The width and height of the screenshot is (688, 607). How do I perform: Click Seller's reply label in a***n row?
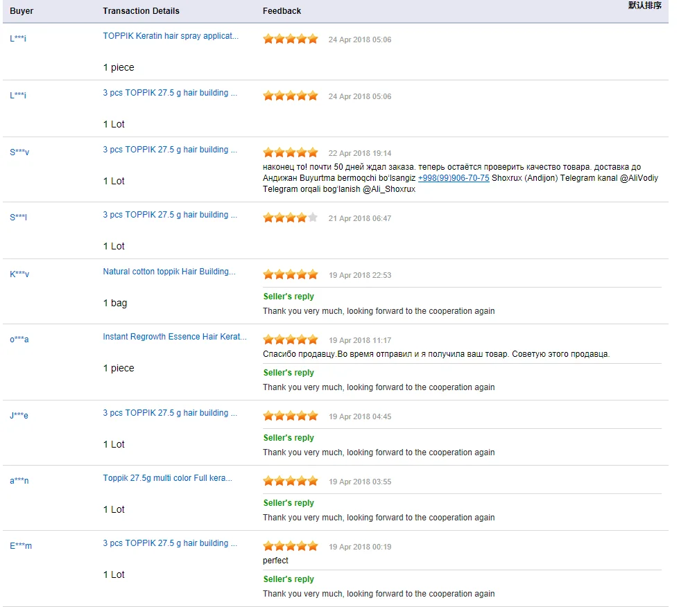click(x=289, y=503)
